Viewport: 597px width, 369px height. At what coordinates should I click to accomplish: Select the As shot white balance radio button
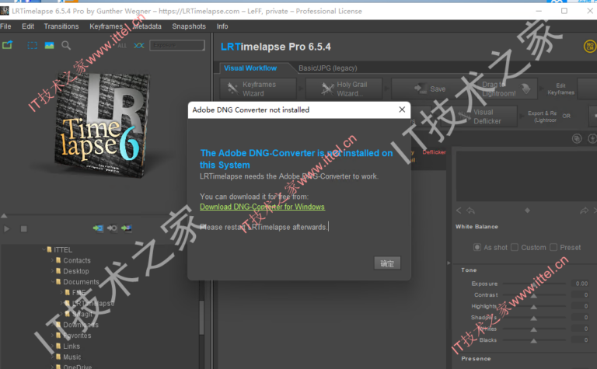click(x=477, y=248)
